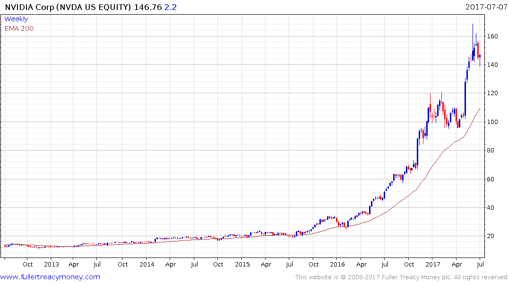Click the 160 y-axis label
The height and width of the screenshot is (284, 508).
point(492,36)
